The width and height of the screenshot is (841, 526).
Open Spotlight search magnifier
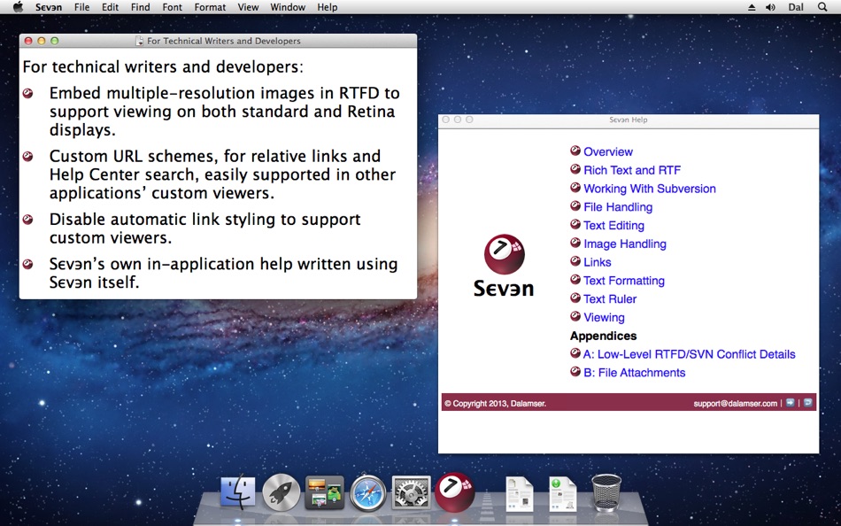822,7
